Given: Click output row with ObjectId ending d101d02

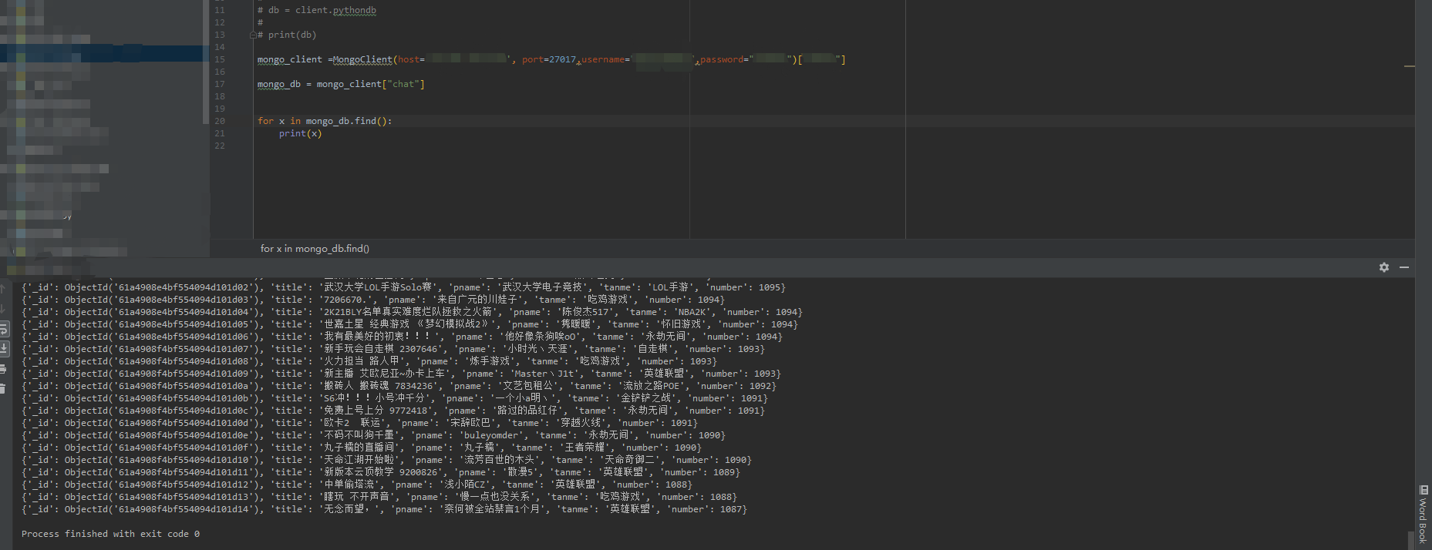Looking at the screenshot, I should point(403,287).
